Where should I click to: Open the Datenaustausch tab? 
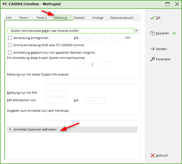pyautogui.click(x=122, y=18)
